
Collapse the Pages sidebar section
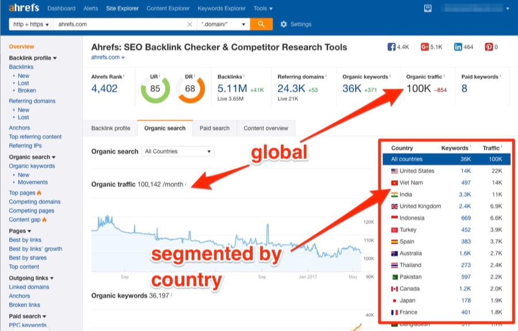(x=20, y=231)
